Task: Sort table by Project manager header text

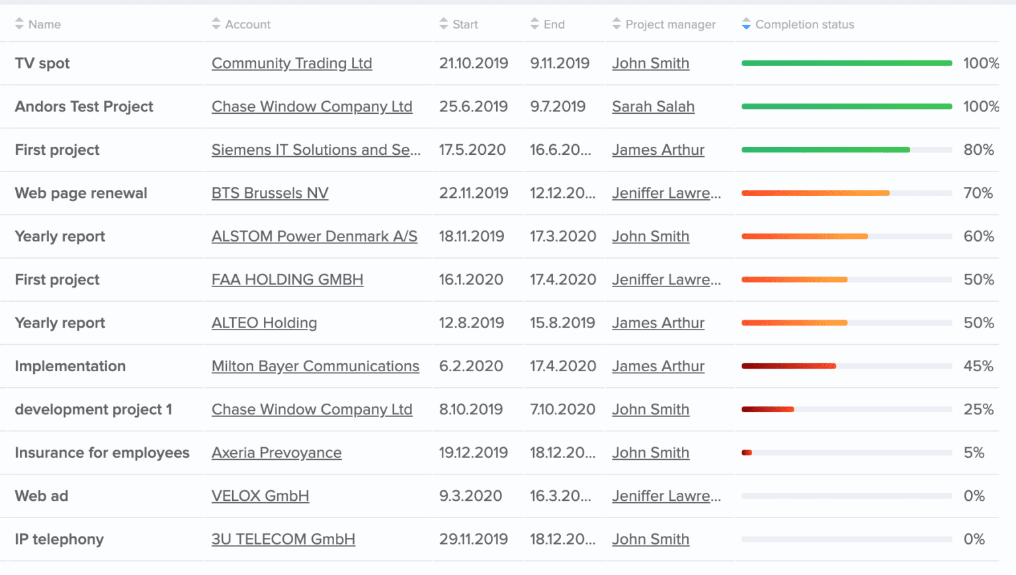Action: [670, 24]
